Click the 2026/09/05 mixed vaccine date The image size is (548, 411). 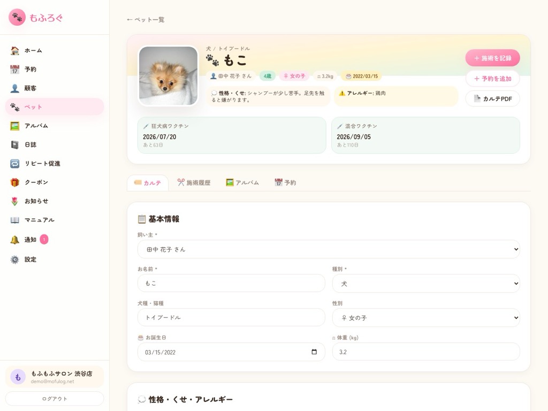pyautogui.click(x=354, y=137)
